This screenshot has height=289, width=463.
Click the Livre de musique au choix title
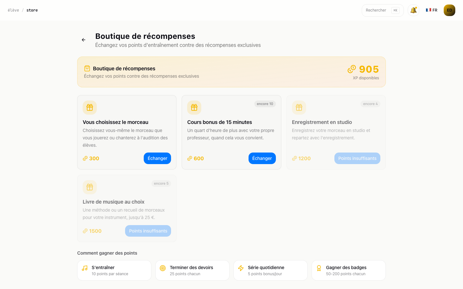pyautogui.click(x=113, y=202)
